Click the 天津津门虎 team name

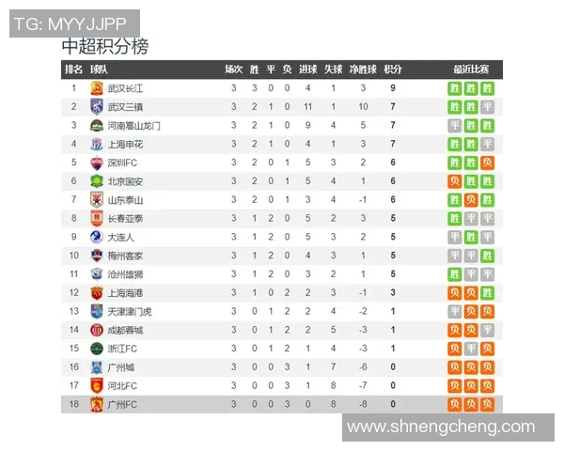tap(130, 311)
